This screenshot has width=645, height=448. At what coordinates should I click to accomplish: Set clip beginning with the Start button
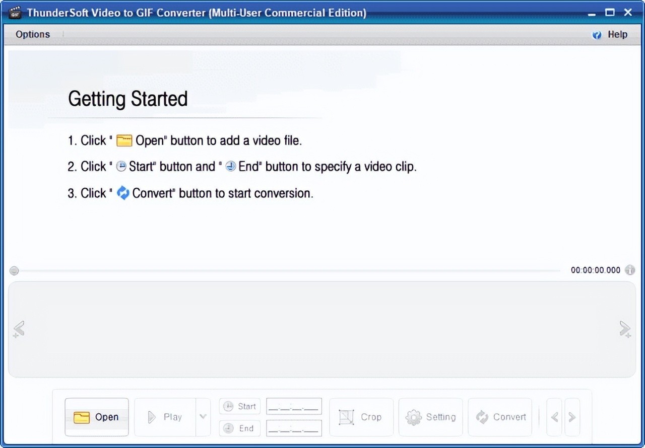240,406
